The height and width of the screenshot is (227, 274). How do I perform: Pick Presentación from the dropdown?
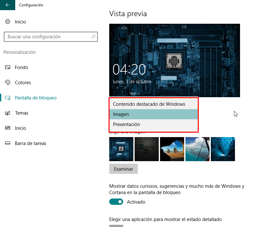(154, 124)
